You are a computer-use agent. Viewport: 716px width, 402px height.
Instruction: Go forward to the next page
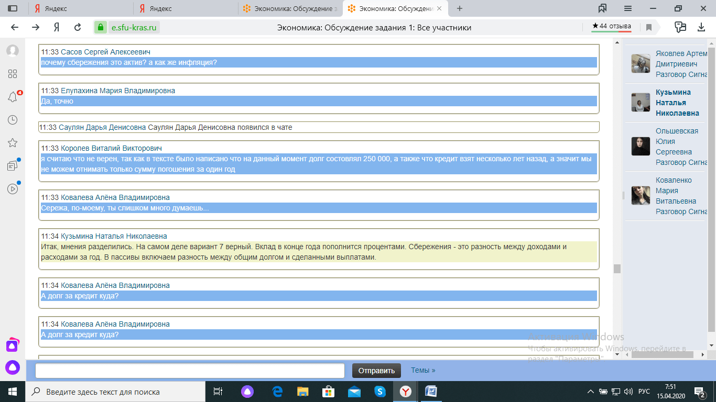pos(36,27)
